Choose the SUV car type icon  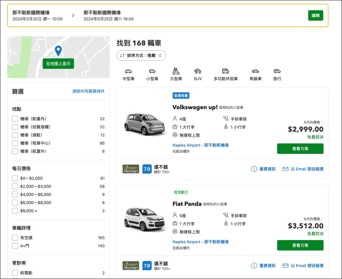click(x=198, y=71)
